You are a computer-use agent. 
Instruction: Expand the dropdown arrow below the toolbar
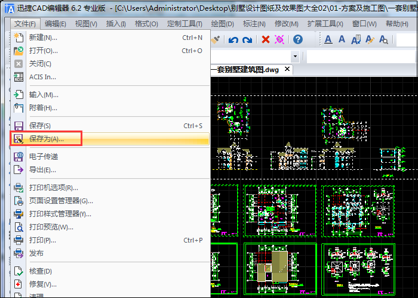point(295,57)
